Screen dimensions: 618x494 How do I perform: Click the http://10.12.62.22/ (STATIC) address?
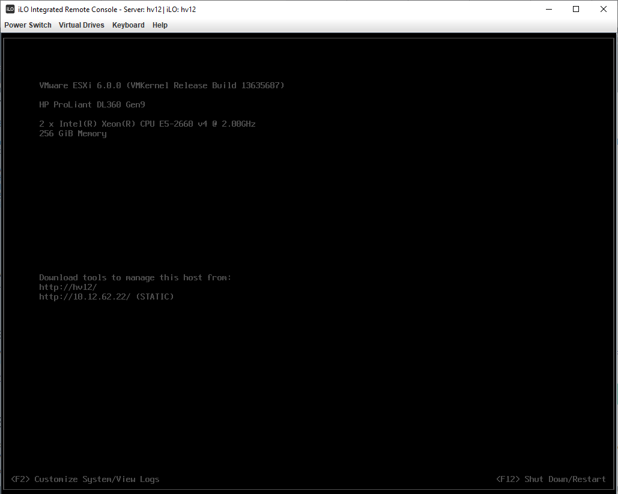[106, 297]
